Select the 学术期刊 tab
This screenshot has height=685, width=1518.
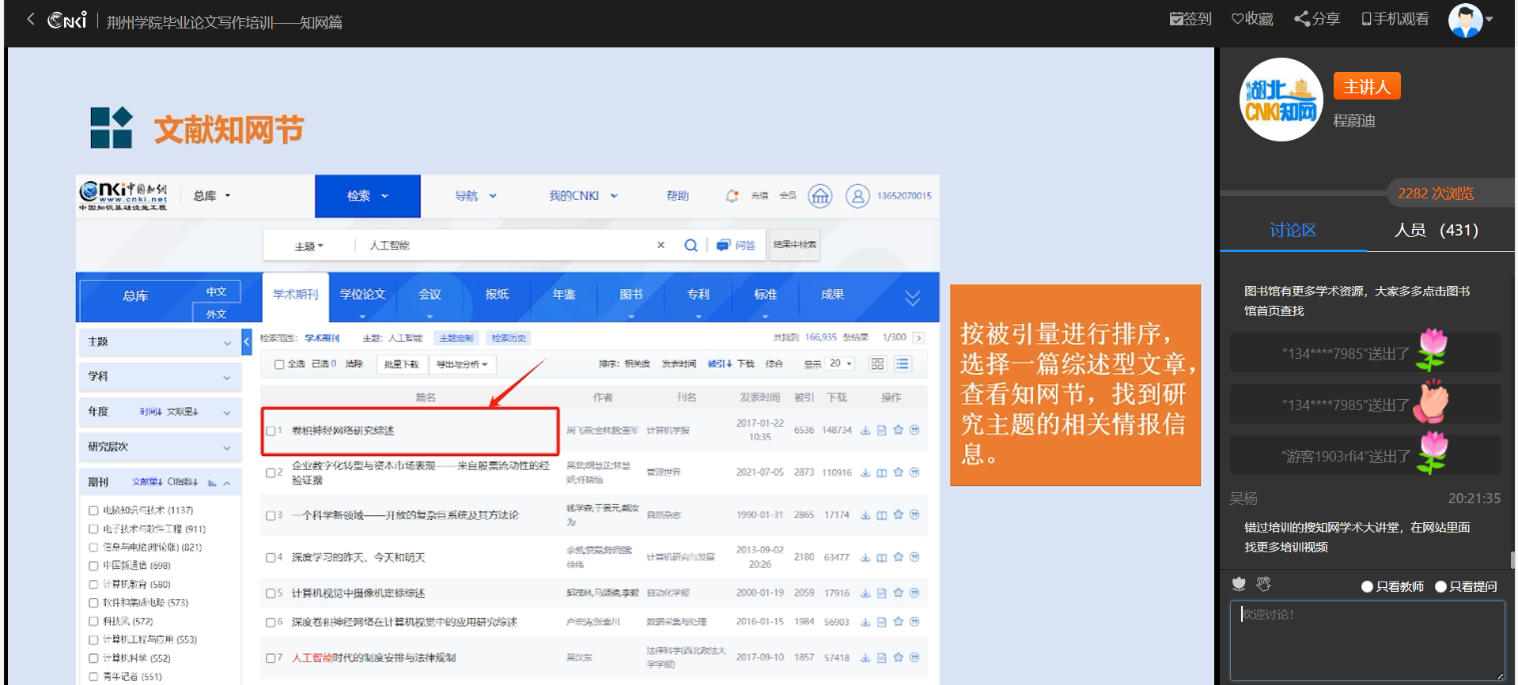[x=295, y=296]
